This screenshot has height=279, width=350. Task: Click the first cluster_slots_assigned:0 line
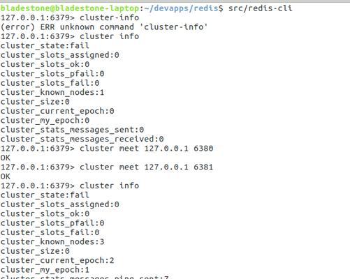tap(59, 55)
